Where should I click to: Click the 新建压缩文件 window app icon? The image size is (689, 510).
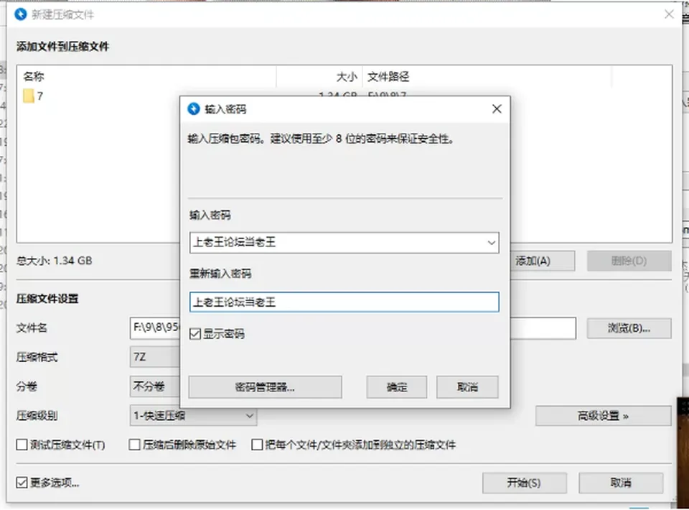(20, 14)
